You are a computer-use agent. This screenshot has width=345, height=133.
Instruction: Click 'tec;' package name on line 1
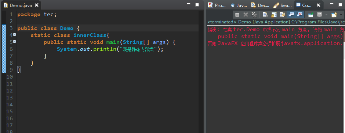click(x=50, y=15)
